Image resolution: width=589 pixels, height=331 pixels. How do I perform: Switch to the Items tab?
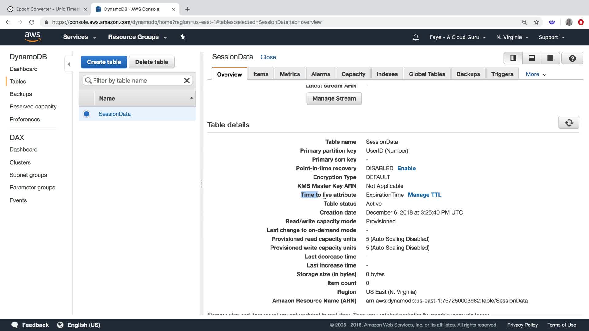260,74
